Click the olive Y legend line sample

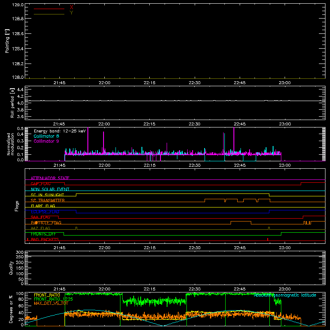(49, 14)
